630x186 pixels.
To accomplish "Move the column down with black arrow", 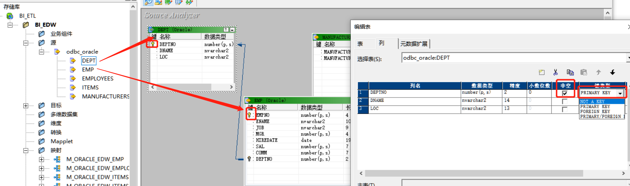I will [612, 72].
